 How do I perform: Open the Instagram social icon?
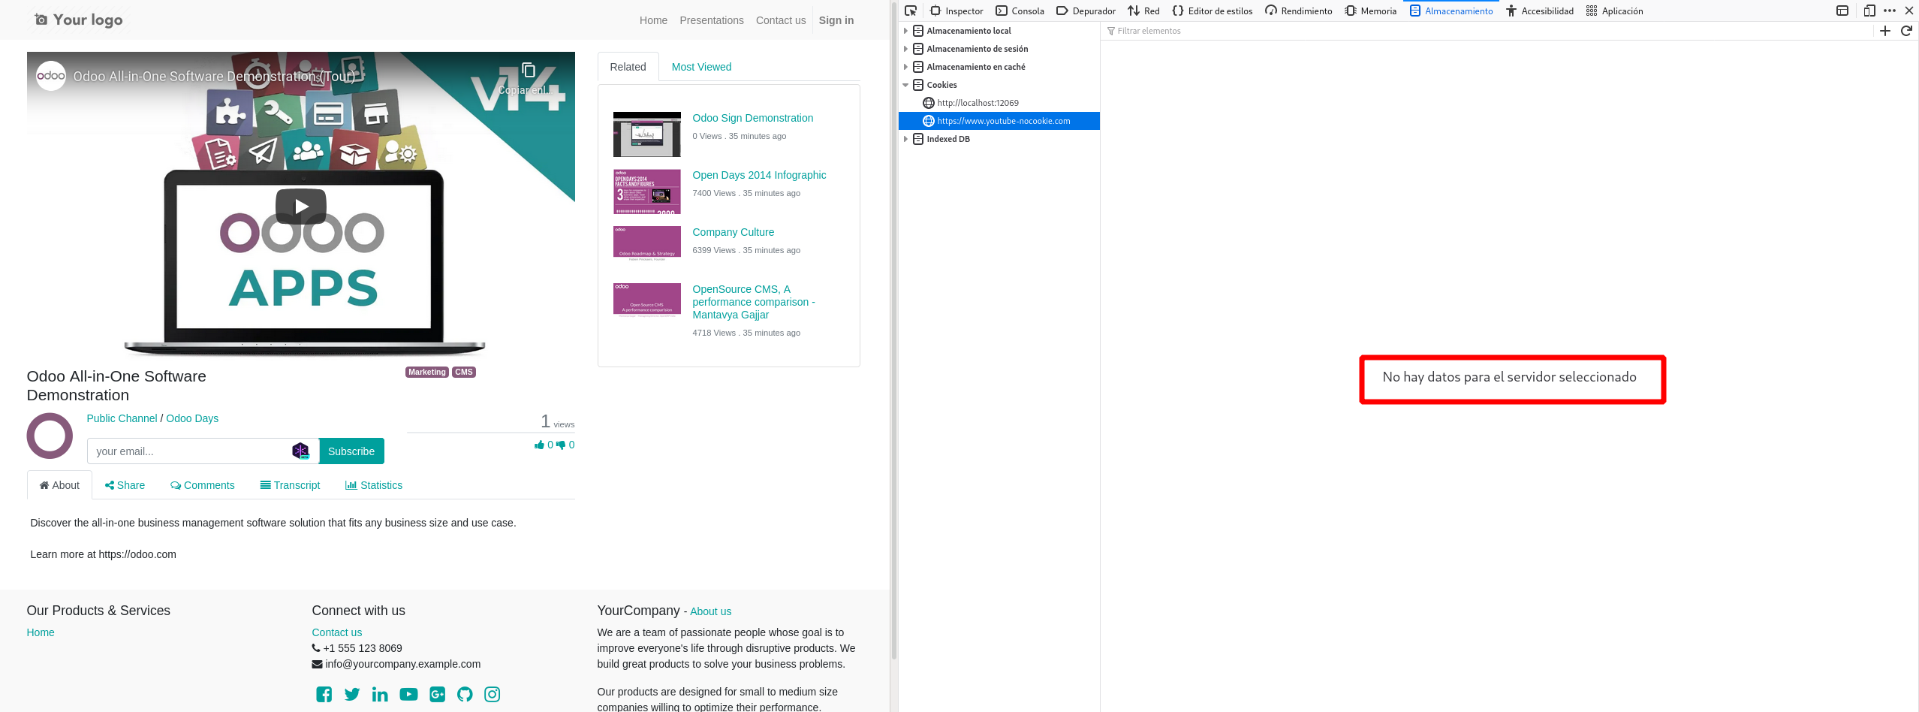(493, 695)
